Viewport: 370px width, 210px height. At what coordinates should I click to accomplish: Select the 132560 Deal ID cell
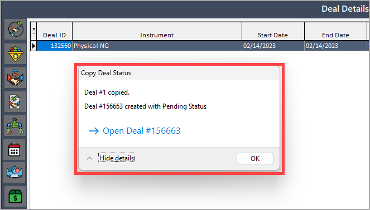coord(55,46)
